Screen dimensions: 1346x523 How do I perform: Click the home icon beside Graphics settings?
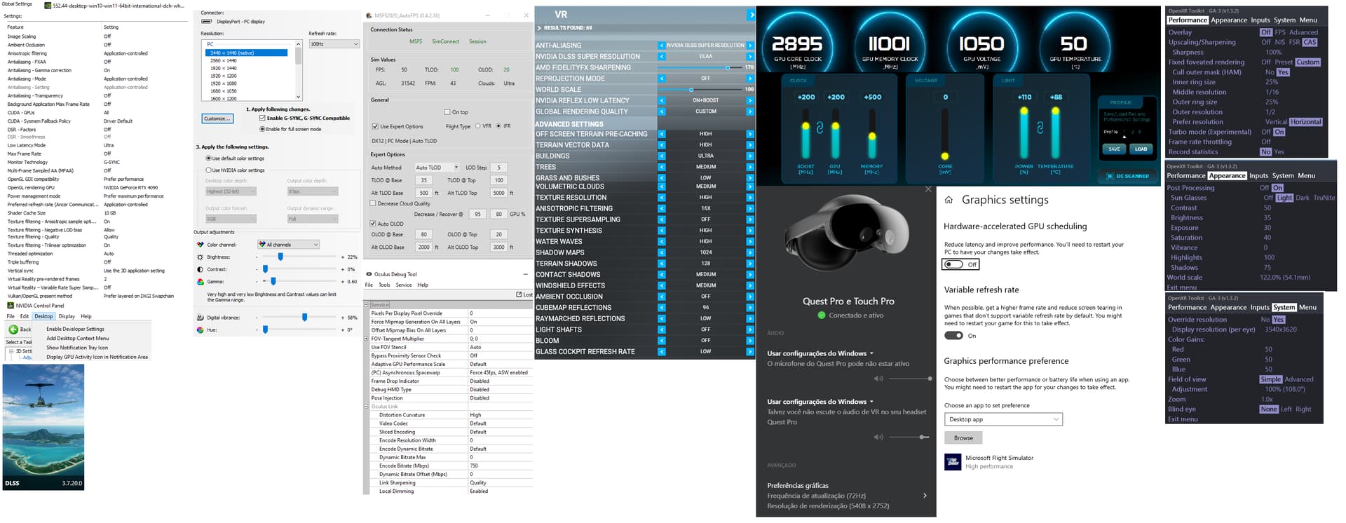[x=949, y=200]
